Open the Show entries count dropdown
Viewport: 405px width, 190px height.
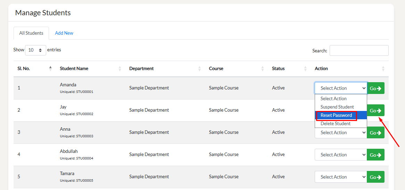pos(35,50)
